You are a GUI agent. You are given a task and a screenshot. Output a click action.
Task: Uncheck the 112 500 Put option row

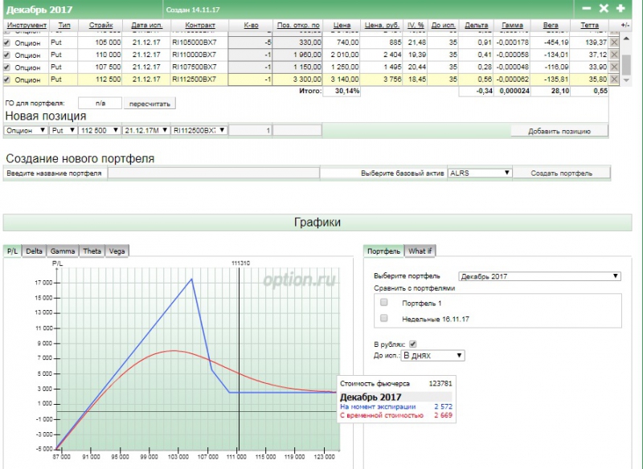7,80
